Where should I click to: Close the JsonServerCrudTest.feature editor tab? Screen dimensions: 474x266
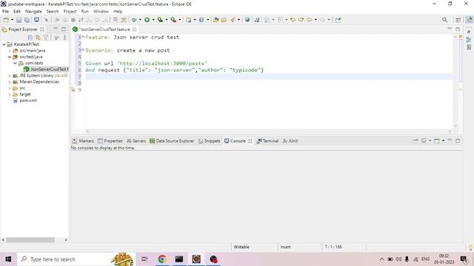click(135, 30)
